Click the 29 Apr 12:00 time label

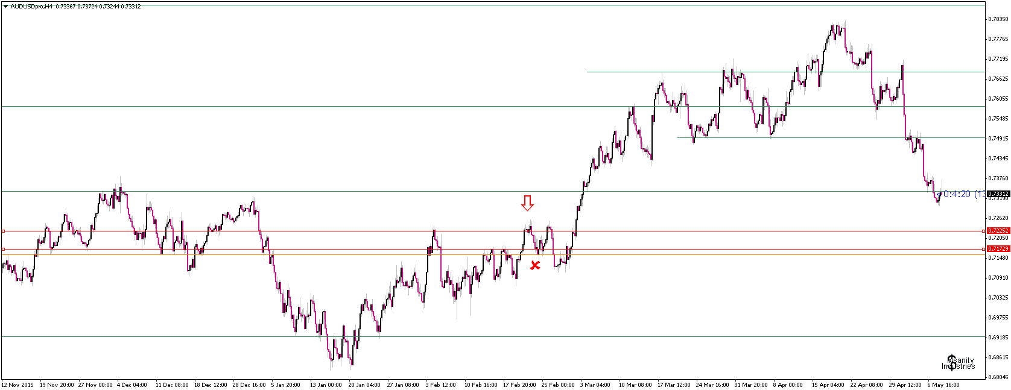click(905, 385)
